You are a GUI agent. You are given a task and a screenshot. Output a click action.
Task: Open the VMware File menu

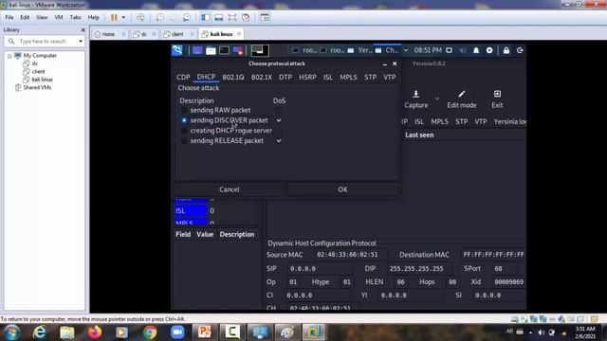click(9, 17)
